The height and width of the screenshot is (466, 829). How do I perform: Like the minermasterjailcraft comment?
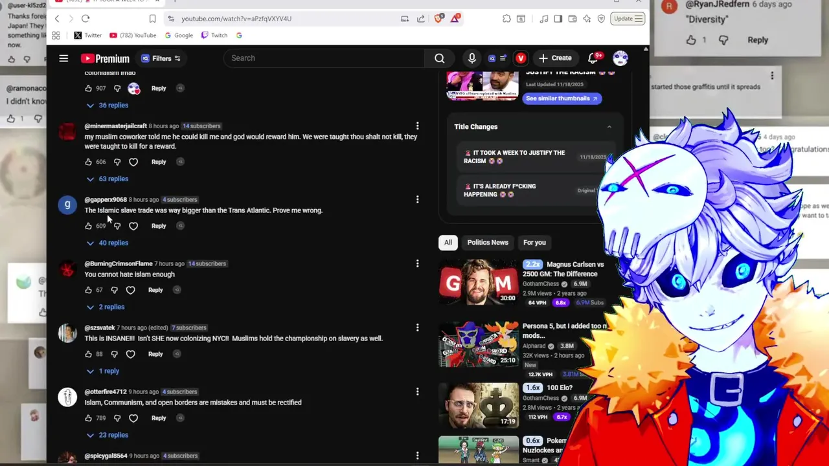[89, 162]
